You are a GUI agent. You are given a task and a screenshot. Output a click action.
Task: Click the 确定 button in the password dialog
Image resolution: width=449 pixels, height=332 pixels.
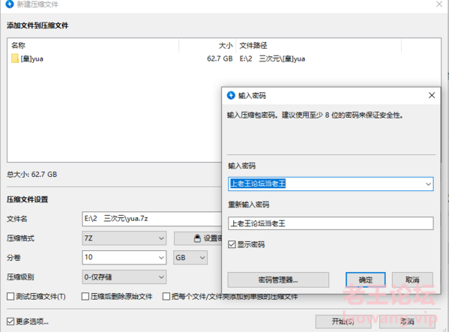click(365, 280)
